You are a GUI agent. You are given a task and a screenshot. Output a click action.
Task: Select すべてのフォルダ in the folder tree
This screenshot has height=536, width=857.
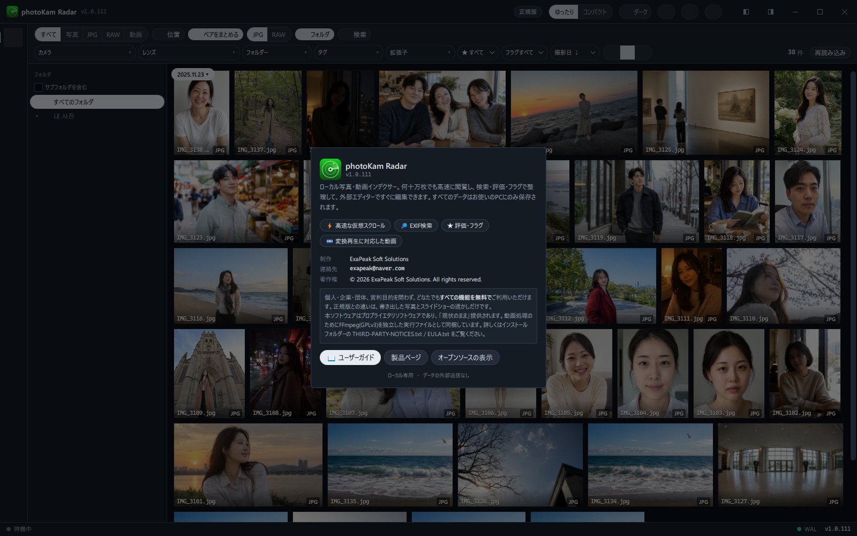coord(97,102)
